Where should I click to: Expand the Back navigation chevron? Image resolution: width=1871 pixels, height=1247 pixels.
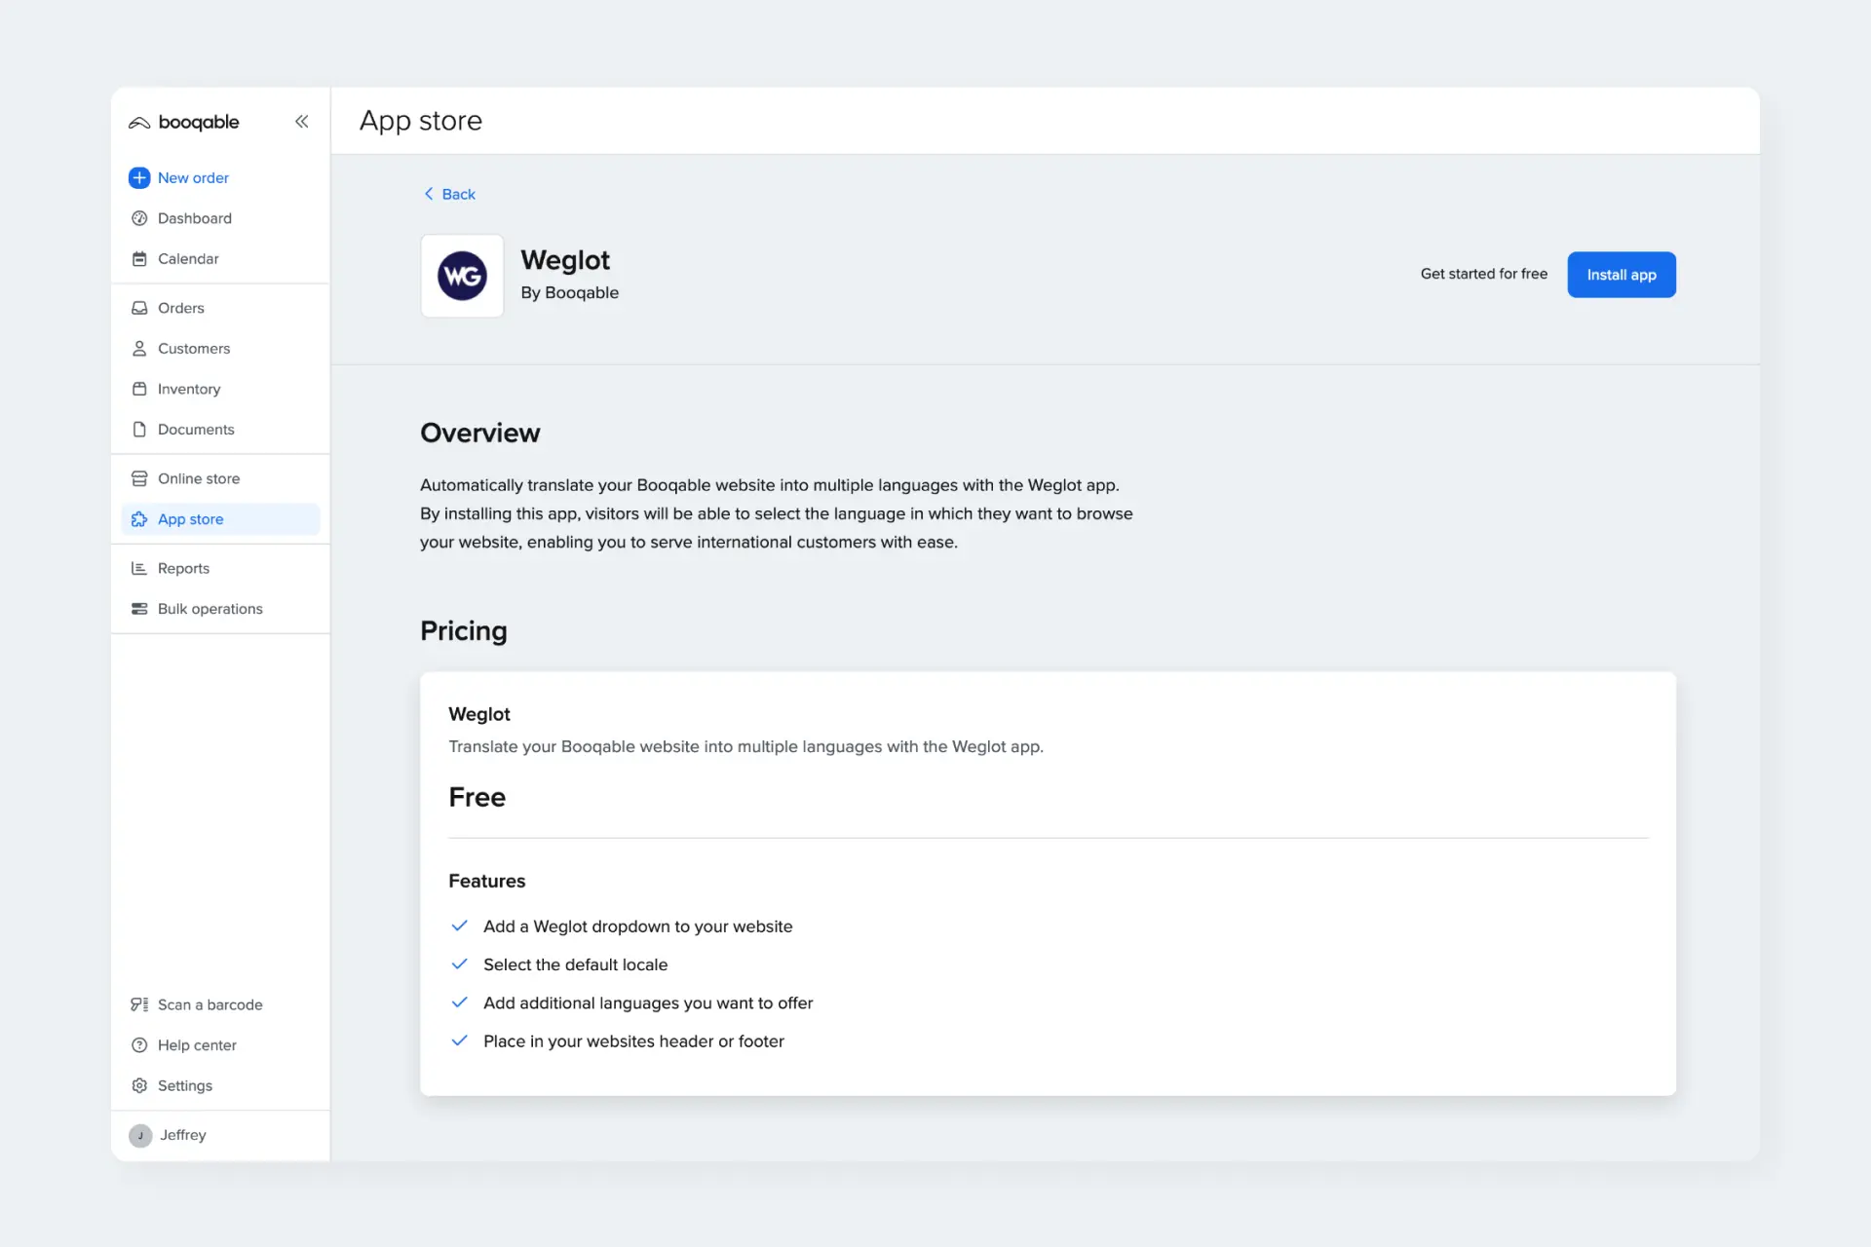428,194
